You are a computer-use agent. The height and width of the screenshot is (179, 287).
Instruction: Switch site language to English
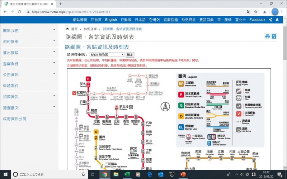(x=111, y=20)
